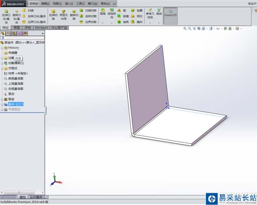Open the PropertyManager tab icon
The width and height of the screenshot is (257, 205).
point(8,34)
